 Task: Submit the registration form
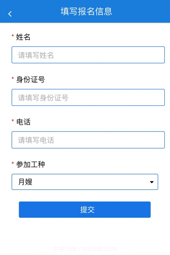(x=84, y=209)
